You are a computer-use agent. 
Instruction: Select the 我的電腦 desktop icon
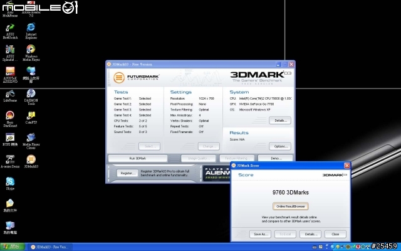(10, 228)
